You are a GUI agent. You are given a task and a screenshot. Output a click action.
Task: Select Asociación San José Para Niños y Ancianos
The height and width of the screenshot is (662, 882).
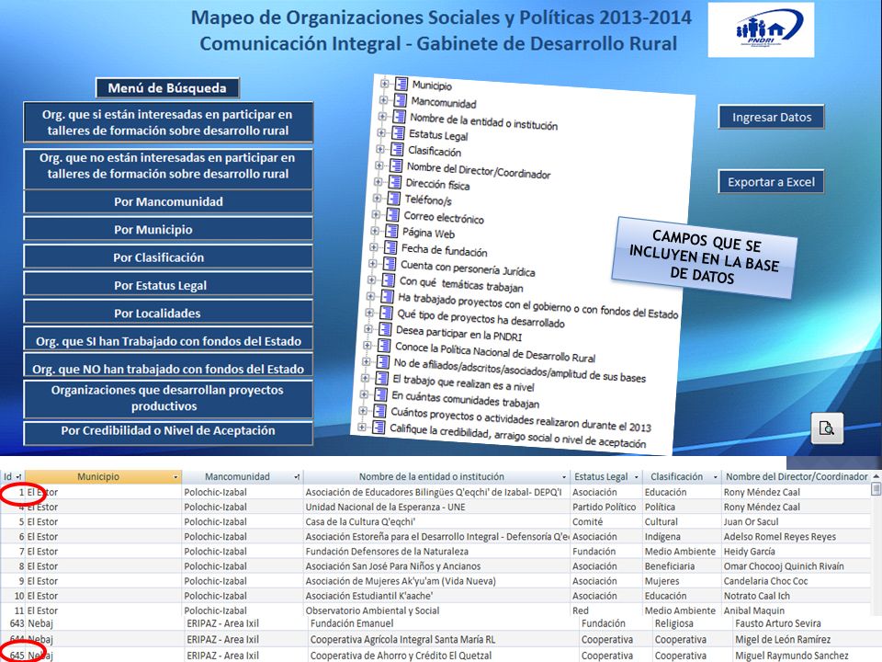pyautogui.click(x=436, y=565)
